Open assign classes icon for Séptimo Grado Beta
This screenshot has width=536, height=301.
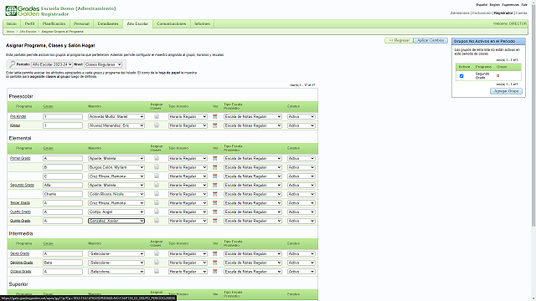pos(157,262)
